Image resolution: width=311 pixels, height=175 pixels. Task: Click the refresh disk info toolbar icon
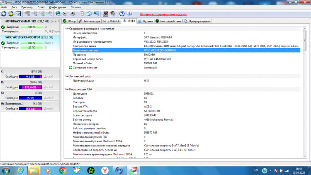coord(4,14)
